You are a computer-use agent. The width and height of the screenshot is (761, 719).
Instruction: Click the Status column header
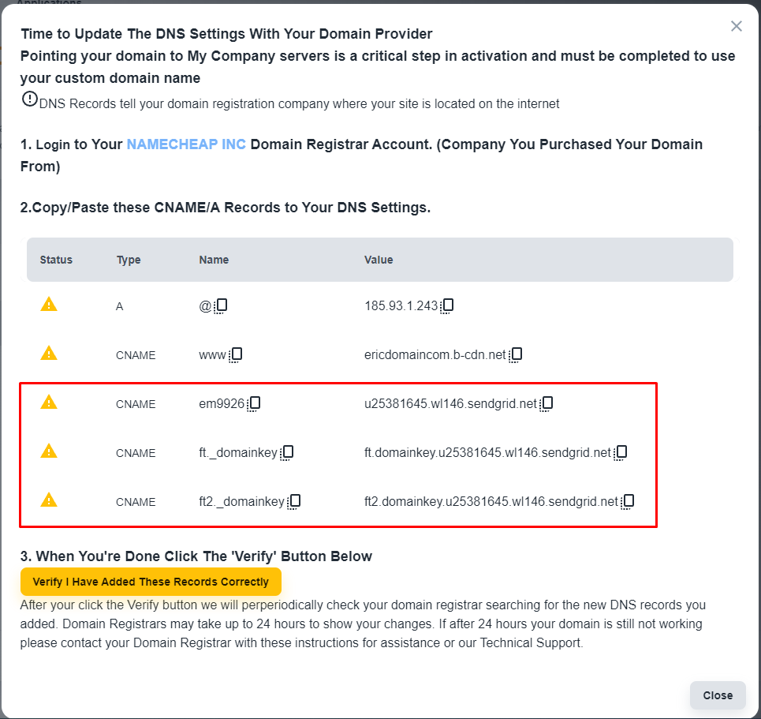[56, 260]
